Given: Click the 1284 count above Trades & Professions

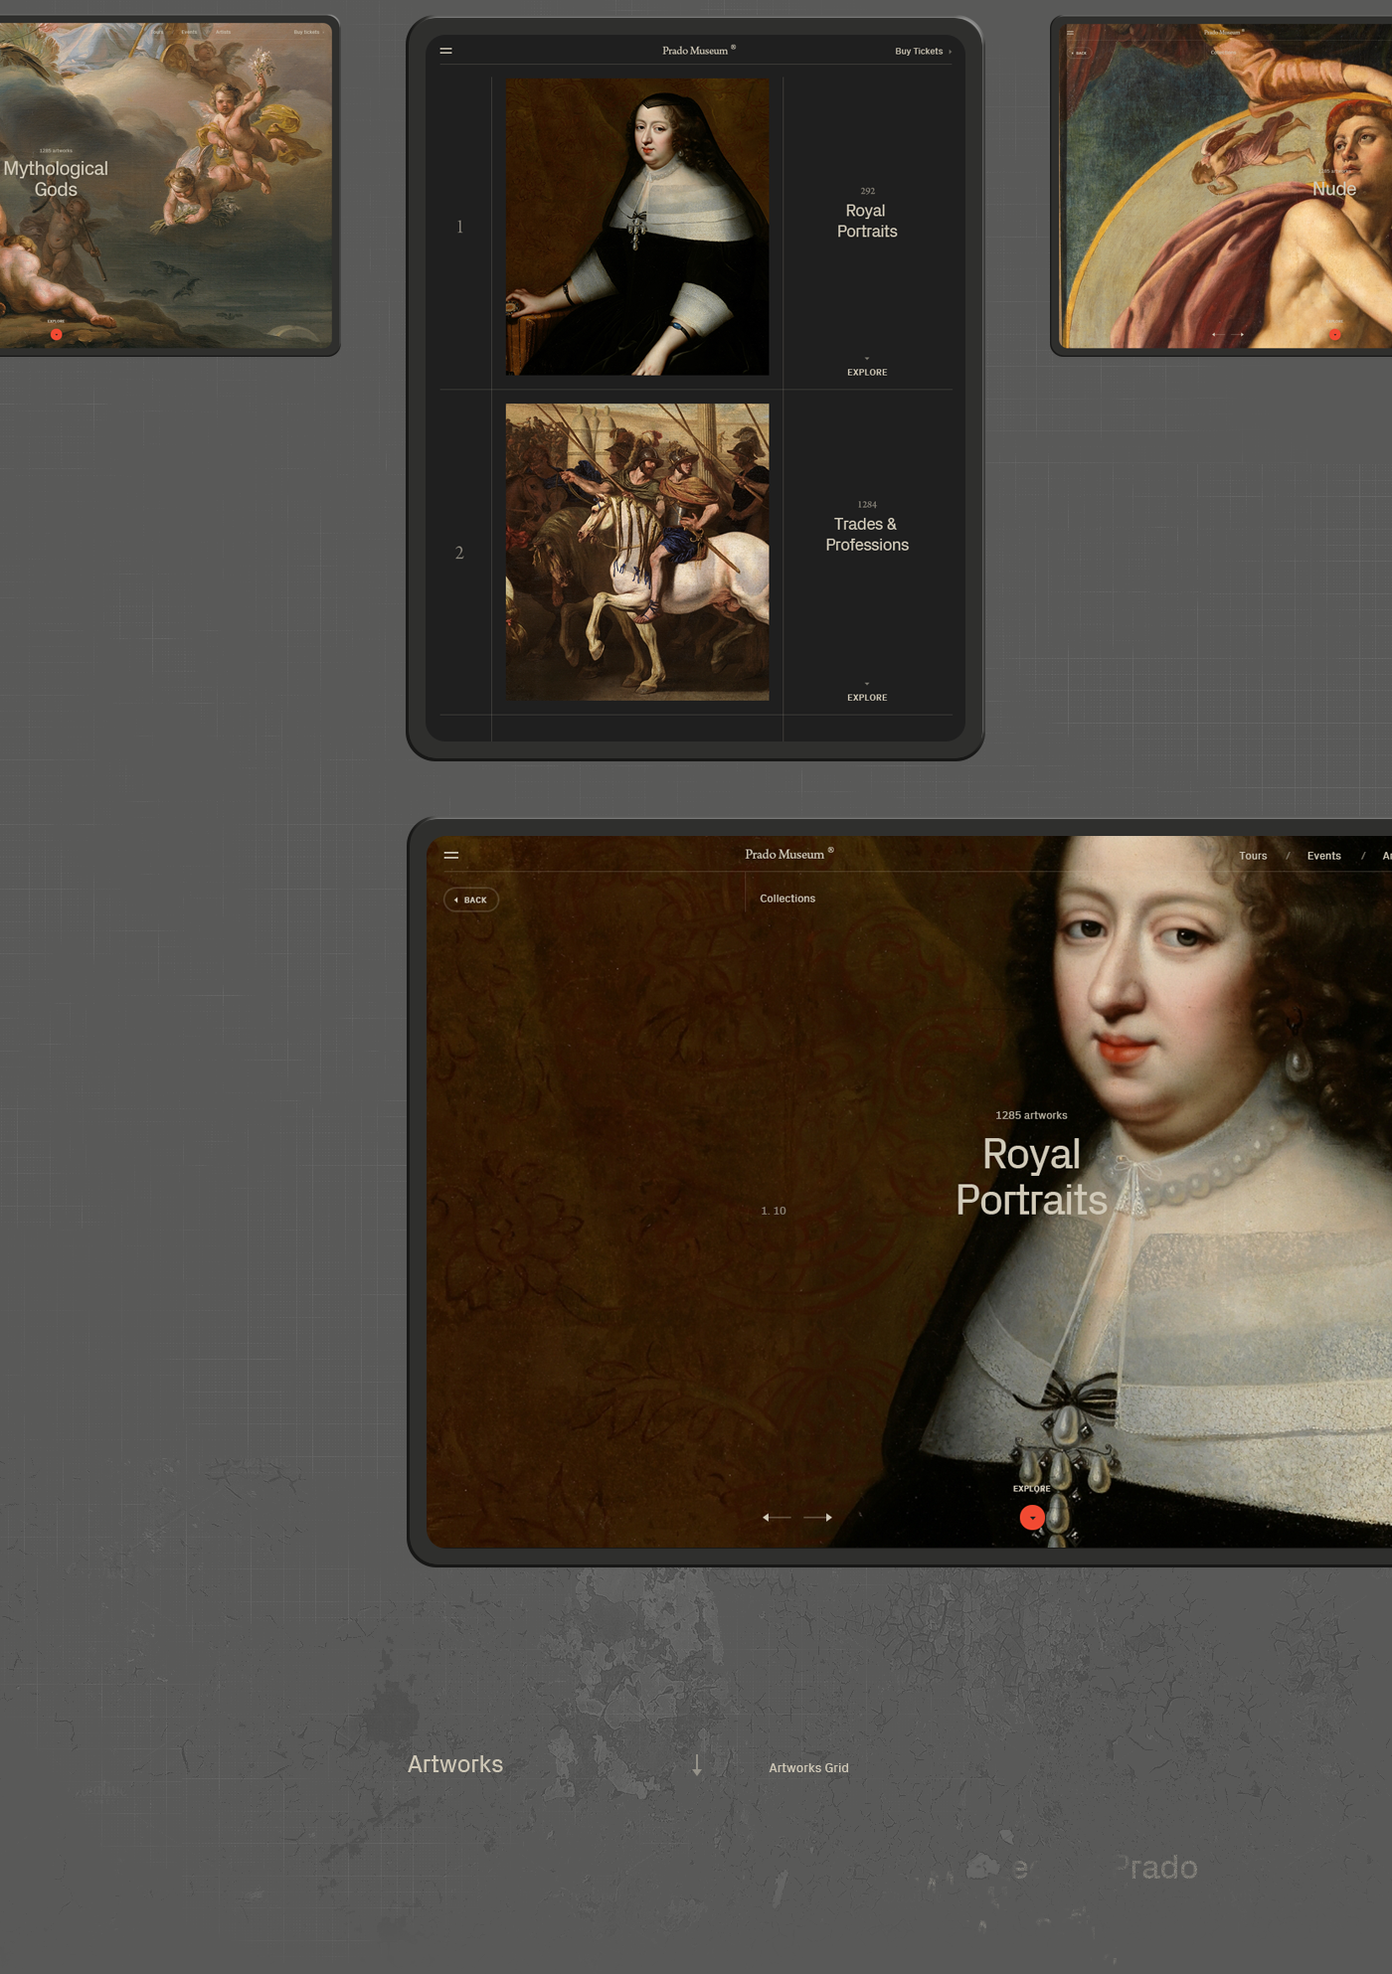Looking at the screenshot, I should pos(867,505).
